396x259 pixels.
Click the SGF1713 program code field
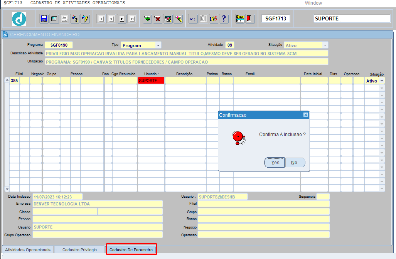[x=276, y=18]
